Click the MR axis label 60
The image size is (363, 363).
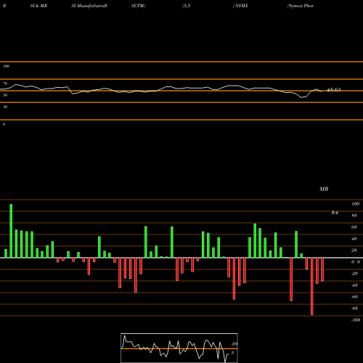tap(354, 227)
